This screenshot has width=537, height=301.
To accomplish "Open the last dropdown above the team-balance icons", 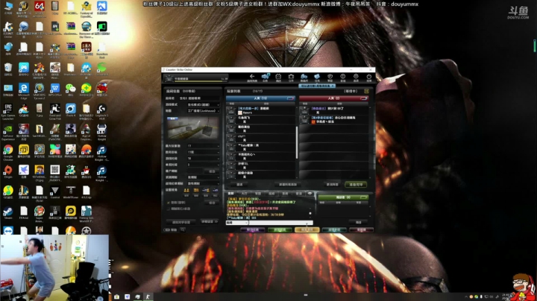I will point(203,183).
